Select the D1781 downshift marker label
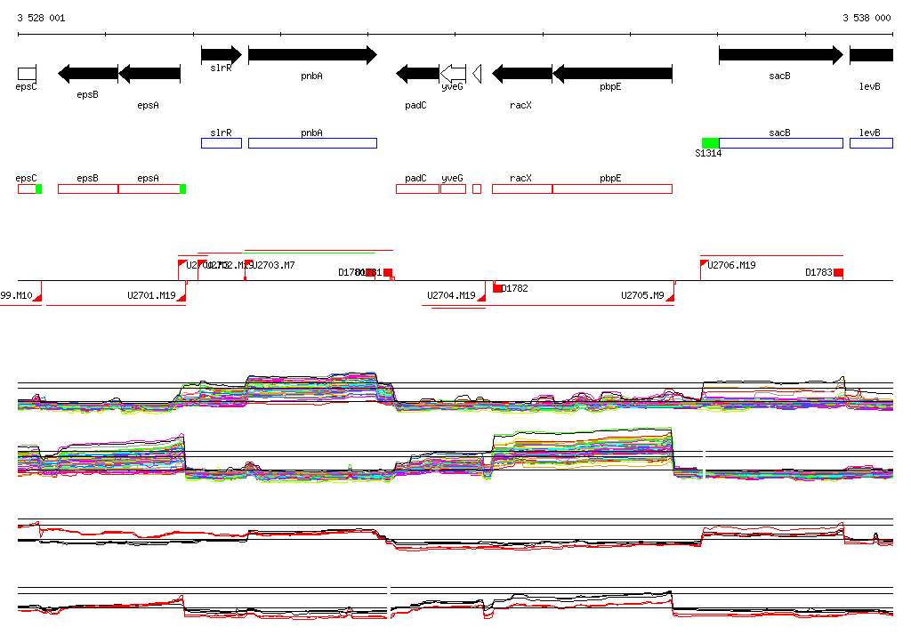Image resolution: width=911 pixels, height=635 pixels. 368,272
